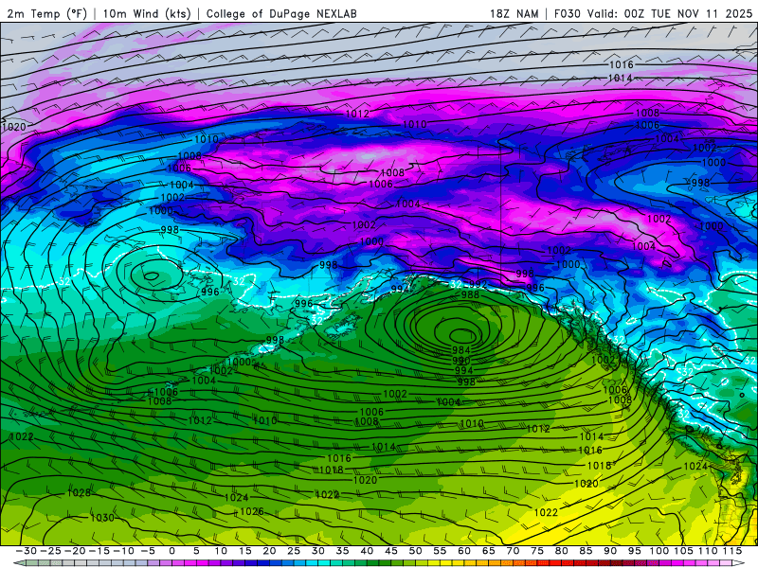Click the innermost contour of the 984 low
The width and height of the screenshot is (758, 568).
click(x=462, y=335)
